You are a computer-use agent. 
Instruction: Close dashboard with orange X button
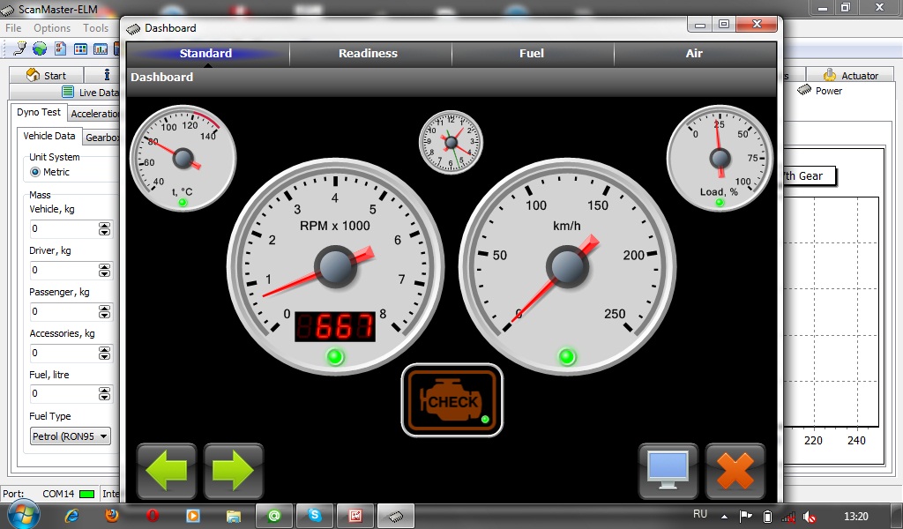tap(735, 472)
